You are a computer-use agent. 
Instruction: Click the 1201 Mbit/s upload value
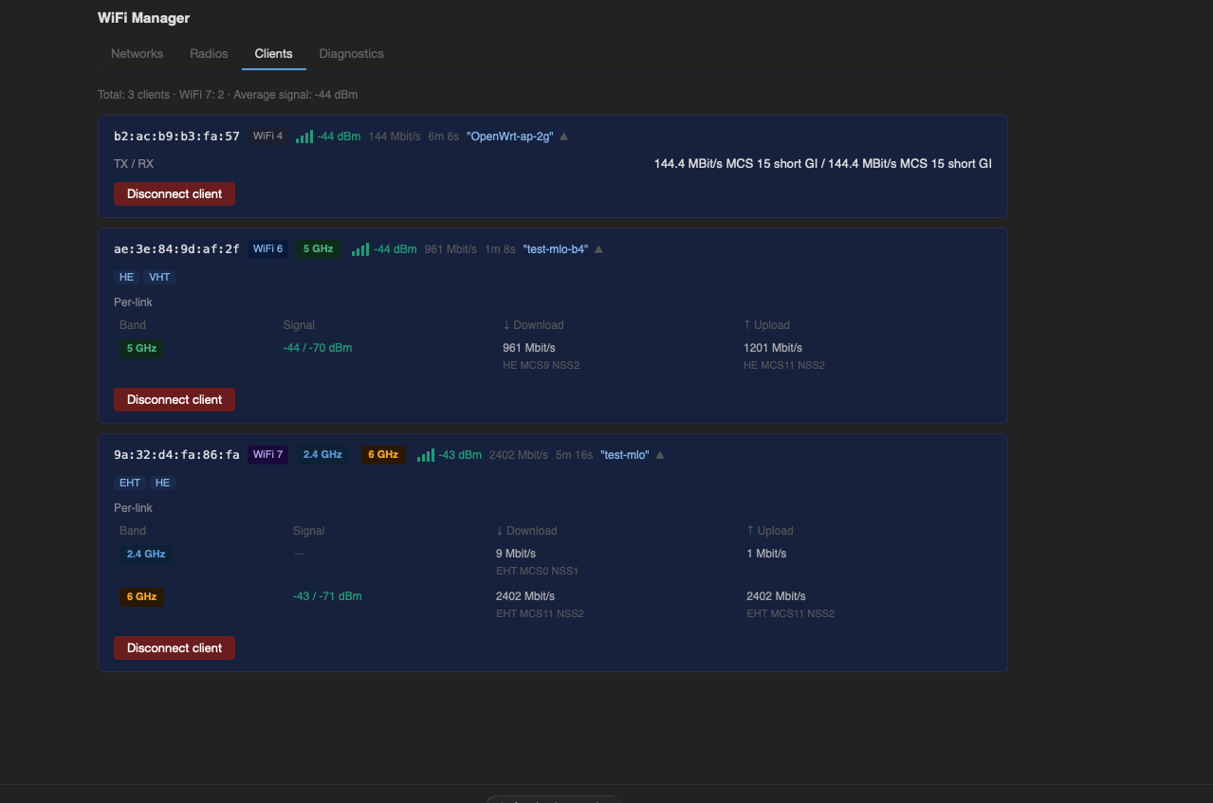point(773,348)
